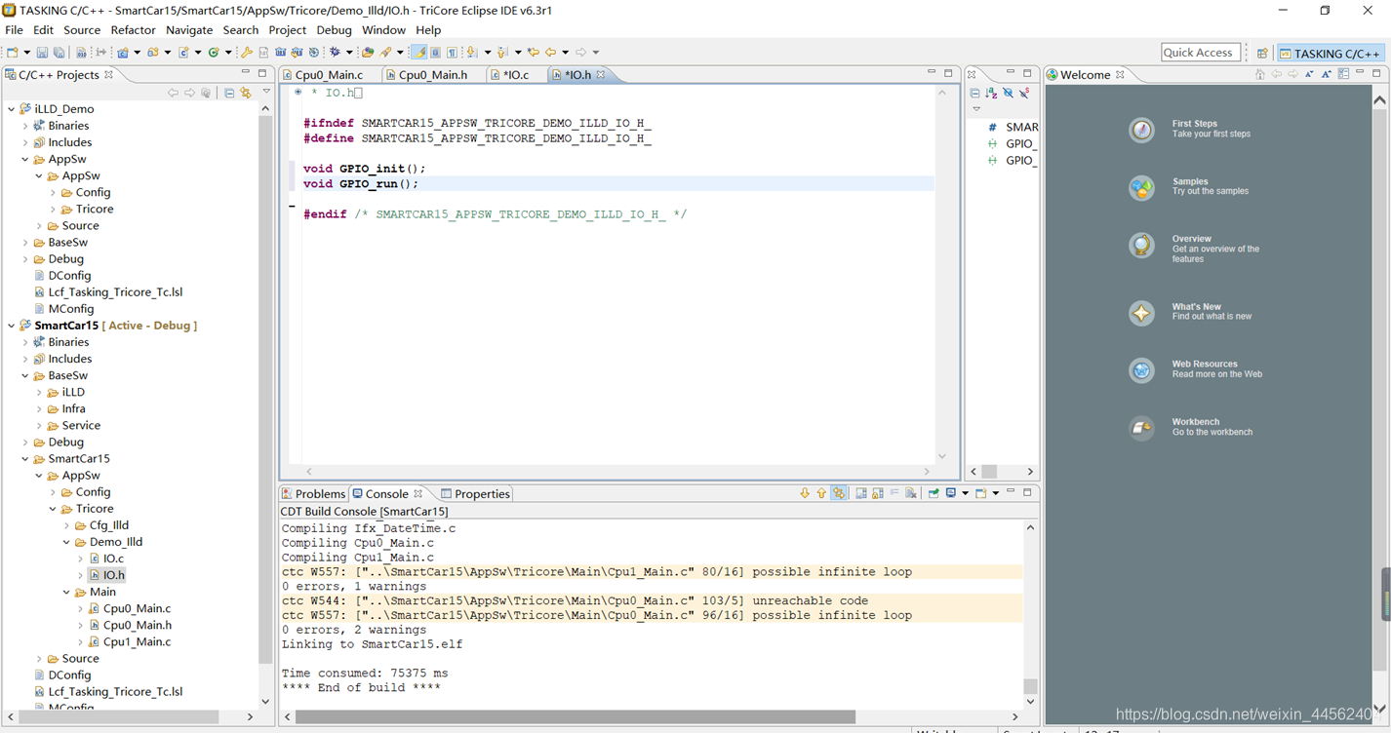Select Lcf_Tasking_Tricore_Tc.lsl under iLLD_Demo

[115, 292]
